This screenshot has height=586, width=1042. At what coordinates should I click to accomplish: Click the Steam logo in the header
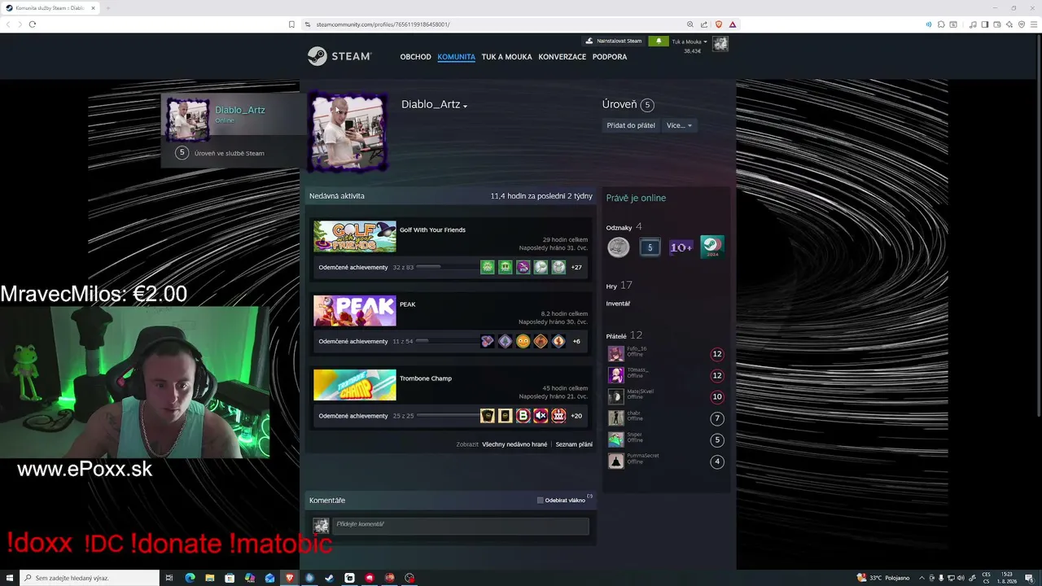[339, 56]
